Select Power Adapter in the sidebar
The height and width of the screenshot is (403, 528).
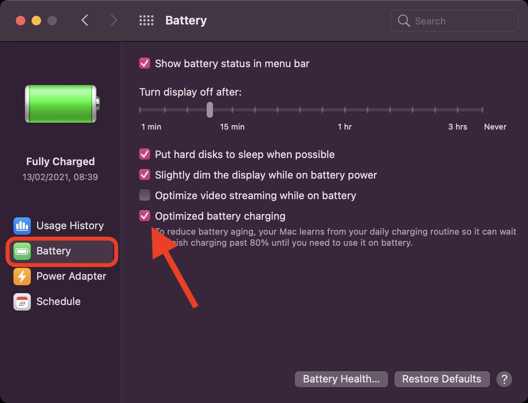tap(71, 276)
